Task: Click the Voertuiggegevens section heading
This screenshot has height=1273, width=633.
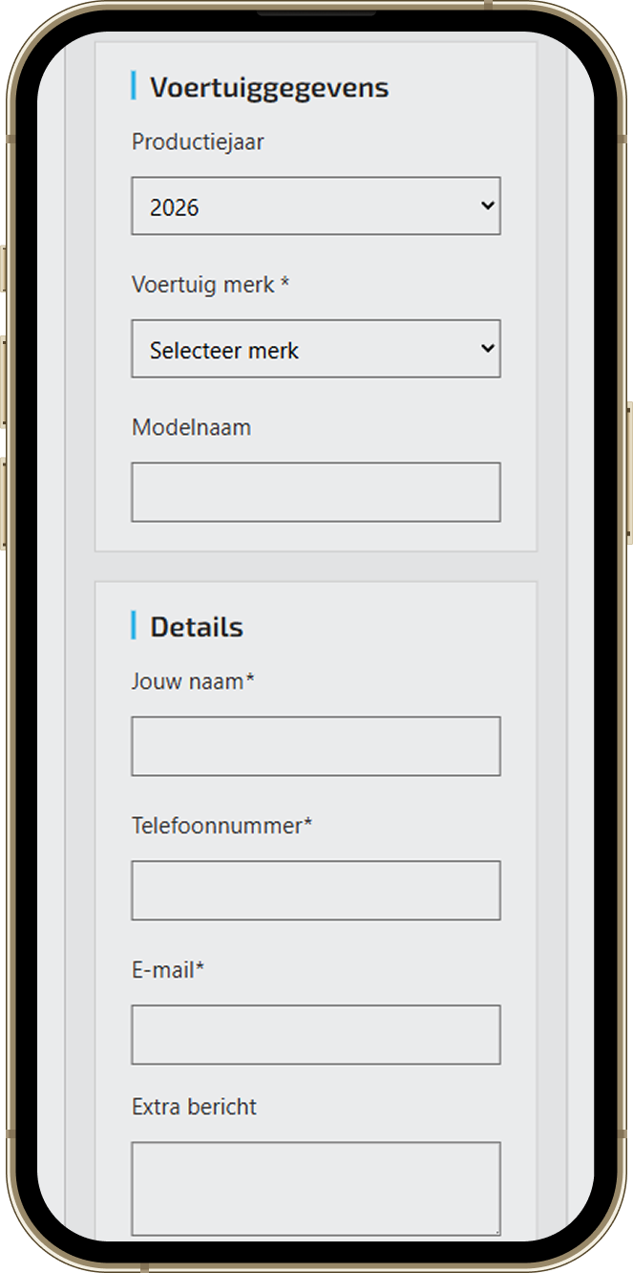Action: (269, 88)
